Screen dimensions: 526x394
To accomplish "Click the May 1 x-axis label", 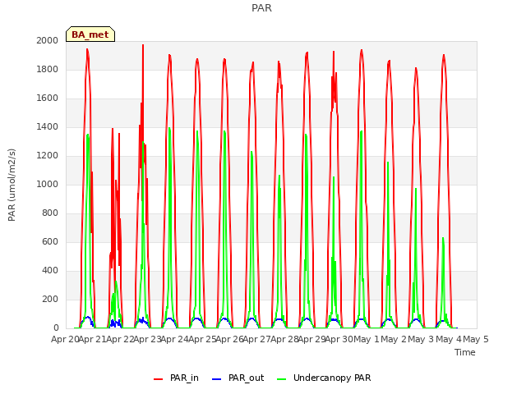I will 367,339.
